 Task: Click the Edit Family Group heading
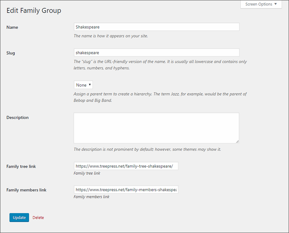click(x=34, y=10)
